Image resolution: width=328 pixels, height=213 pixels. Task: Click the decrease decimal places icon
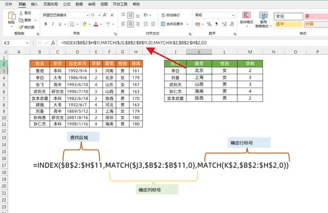[x=232, y=24]
